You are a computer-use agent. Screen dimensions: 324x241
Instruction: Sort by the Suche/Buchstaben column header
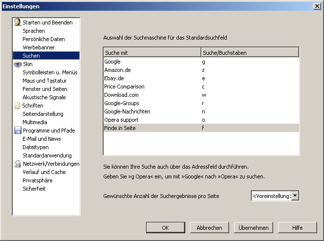[250, 52]
